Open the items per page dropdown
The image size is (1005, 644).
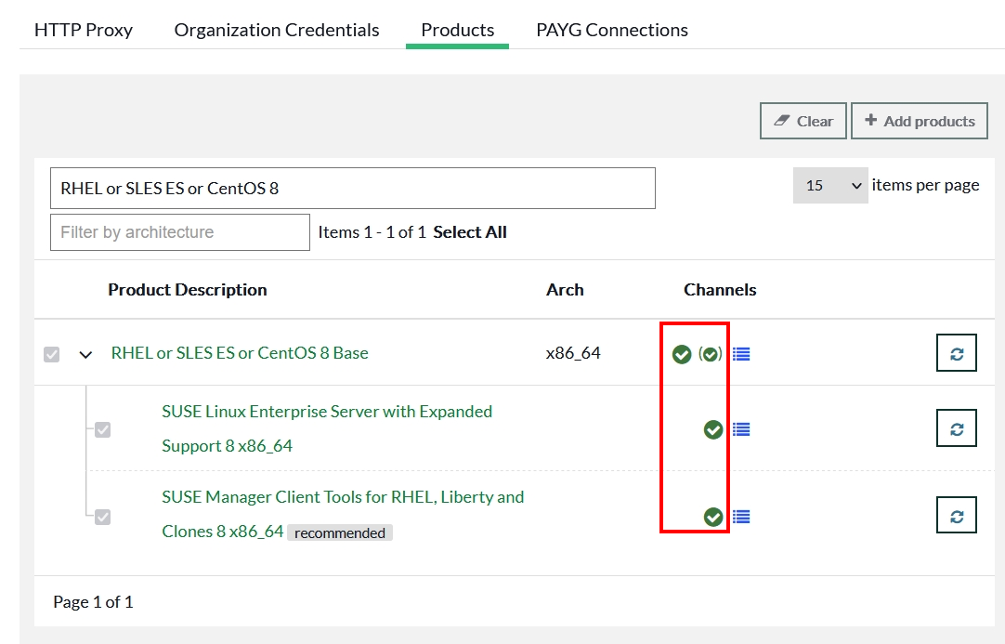coord(830,185)
